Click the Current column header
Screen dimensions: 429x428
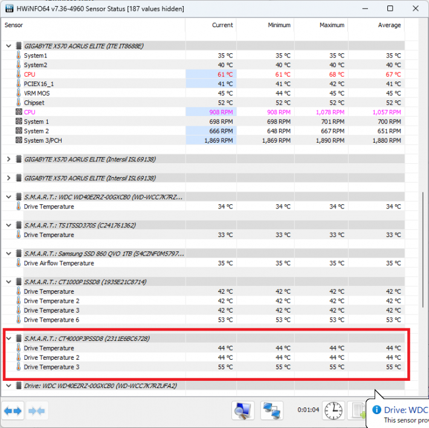coord(210,25)
